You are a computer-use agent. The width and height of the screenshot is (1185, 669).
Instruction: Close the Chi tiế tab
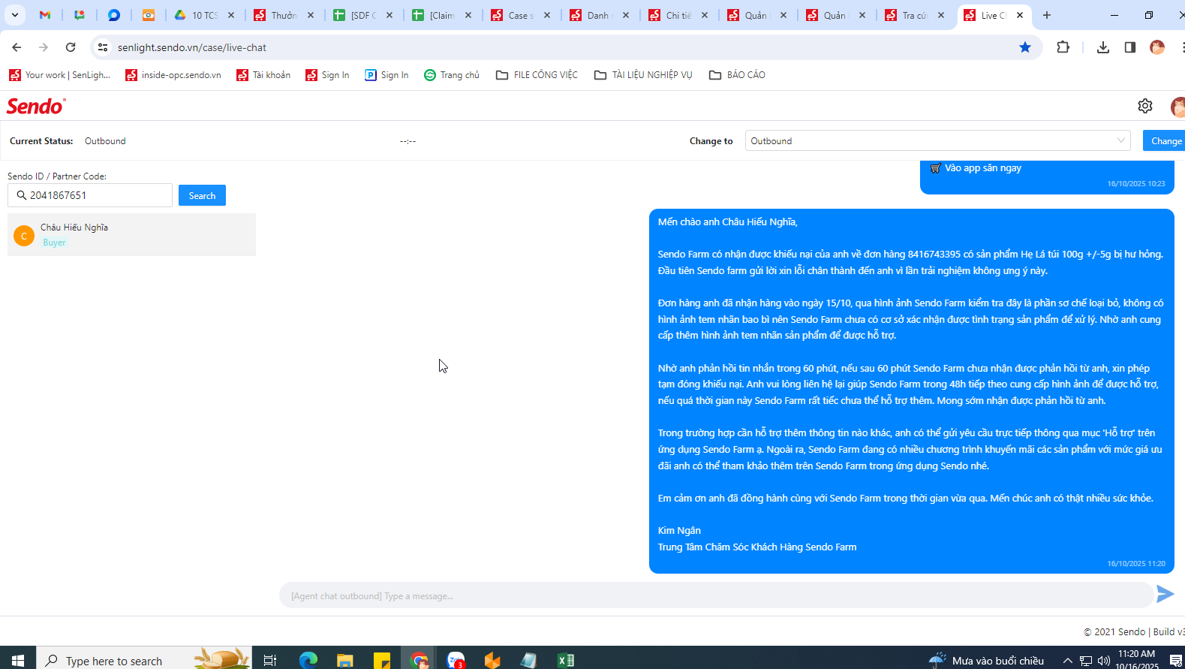705,15
